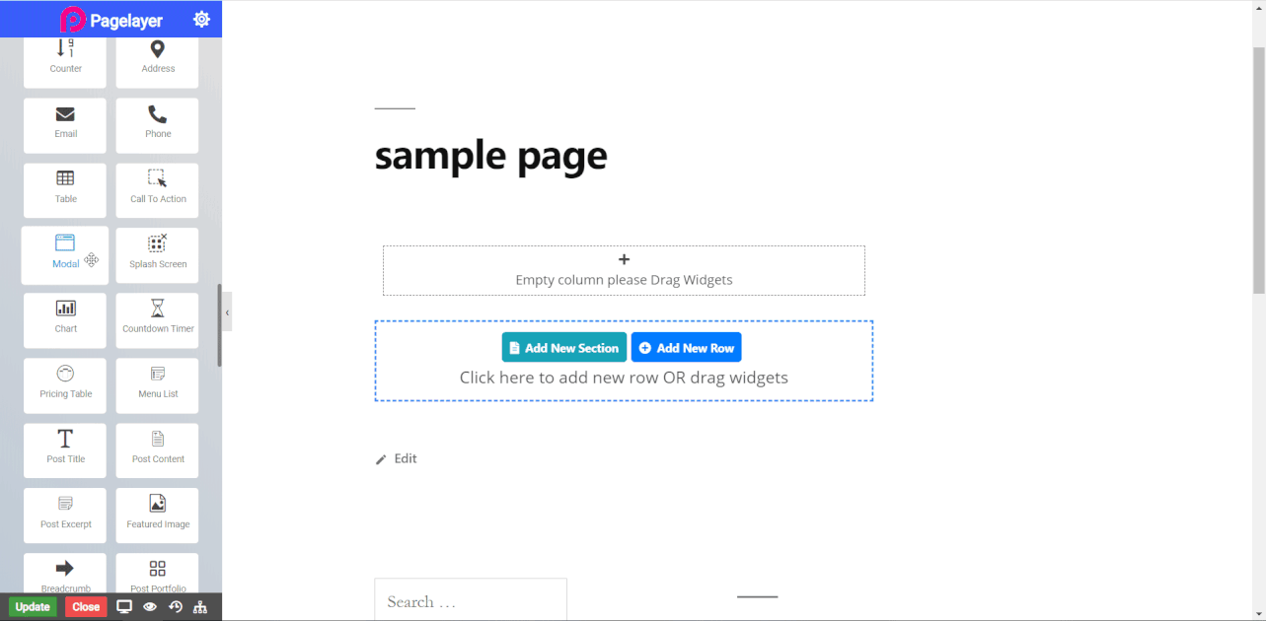Screen dimensions: 1266x621
Task: Collapse the left widget panel
Action: (x=227, y=311)
